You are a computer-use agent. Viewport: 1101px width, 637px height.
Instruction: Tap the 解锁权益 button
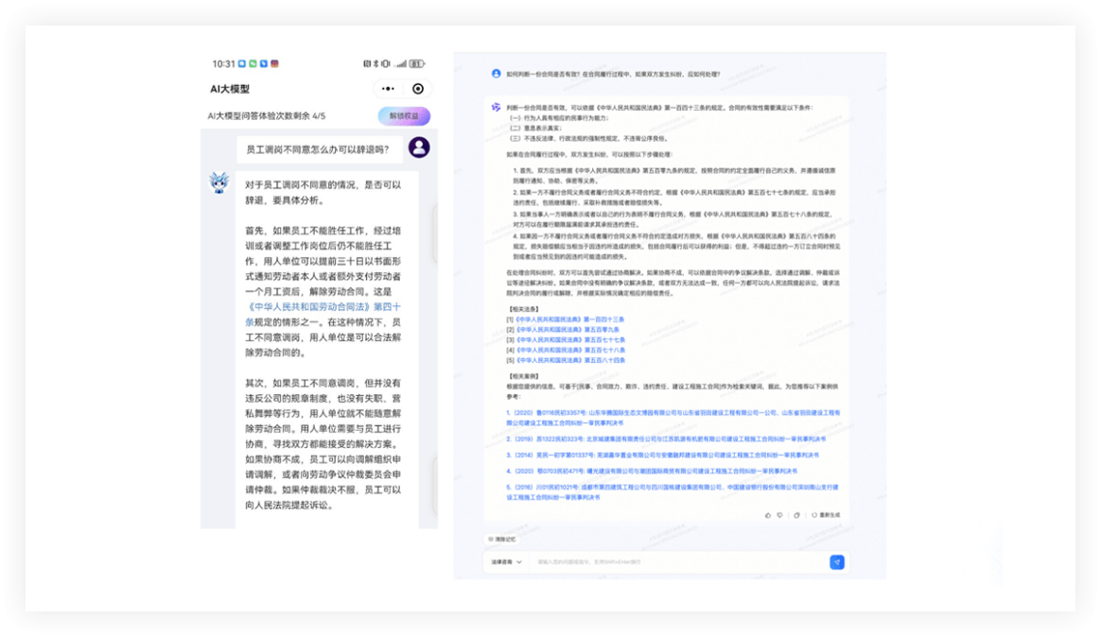(x=404, y=116)
